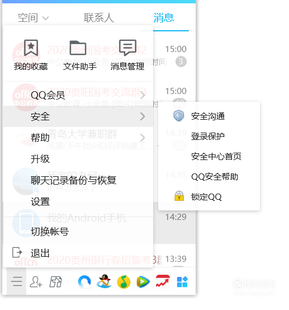Click the add contact icon
This screenshot has height=310, width=289.
[x=36, y=282]
